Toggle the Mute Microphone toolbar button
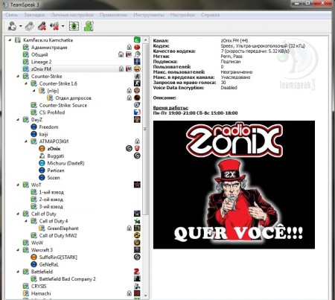The width and height of the screenshot is (335, 300). click(x=42, y=26)
